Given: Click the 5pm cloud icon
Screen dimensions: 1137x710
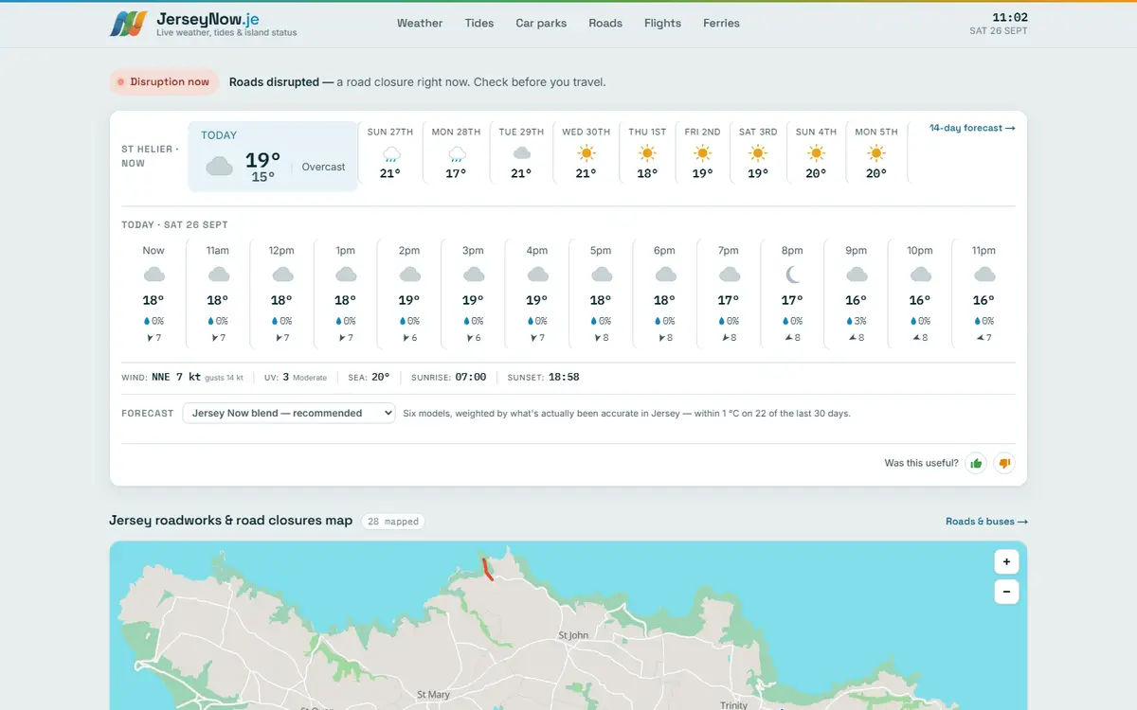Looking at the screenshot, I should 601,275.
